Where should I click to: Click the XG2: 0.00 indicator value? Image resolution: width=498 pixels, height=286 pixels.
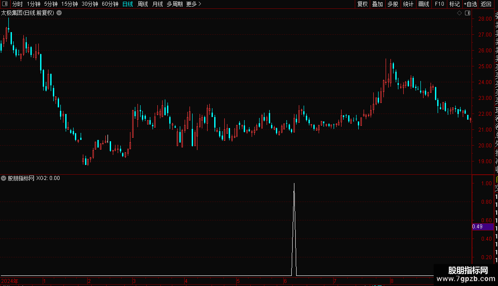coord(48,178)
